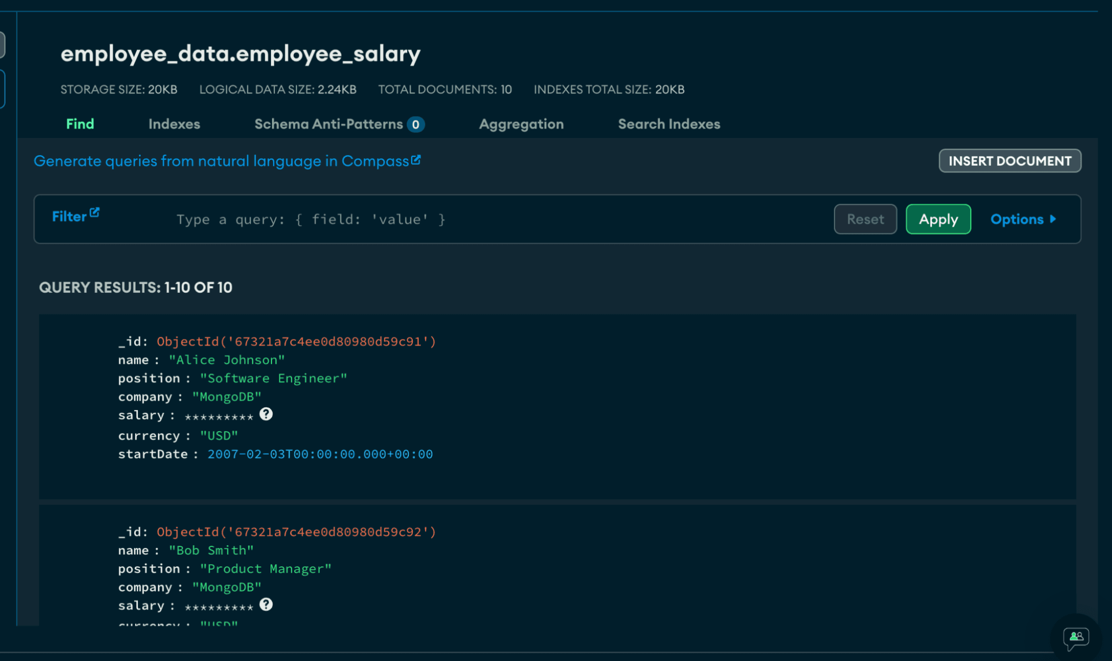Click Alice Johnson's ObjectId value

click(x=296, y=341)
